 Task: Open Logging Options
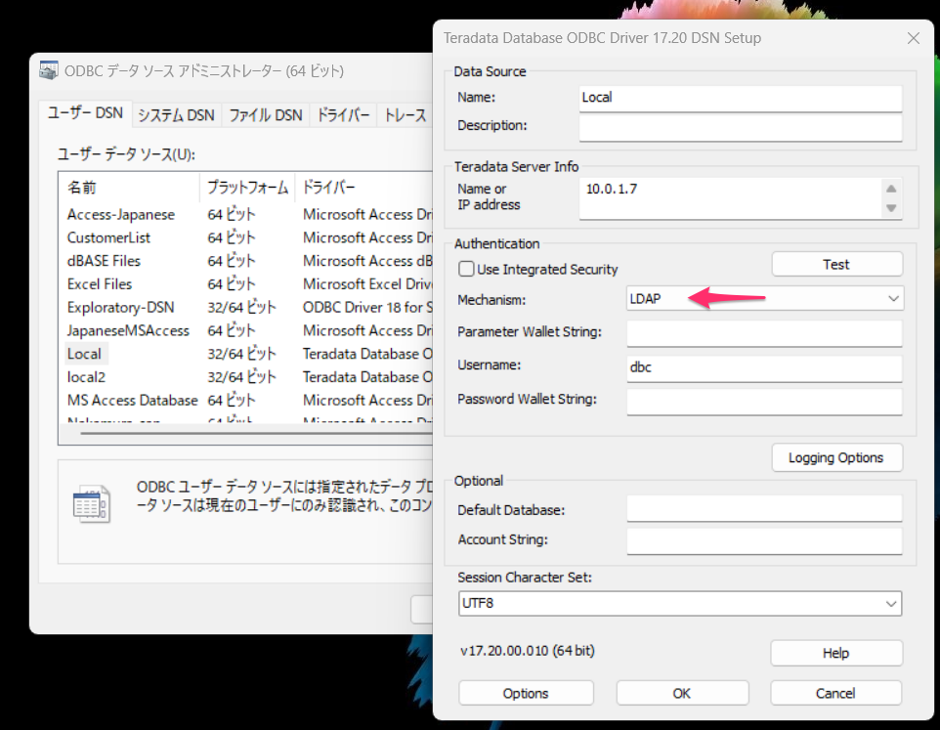click(836, 458)
